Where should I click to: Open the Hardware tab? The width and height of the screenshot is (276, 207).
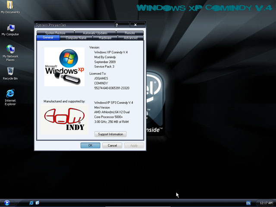[105, 38]
